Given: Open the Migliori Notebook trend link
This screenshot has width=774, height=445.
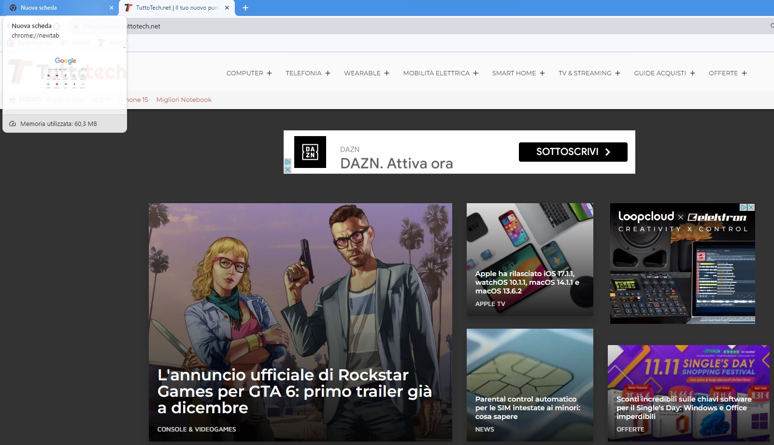Looking at the screenshot, I should pyautogui.click(x=184, y=100).
